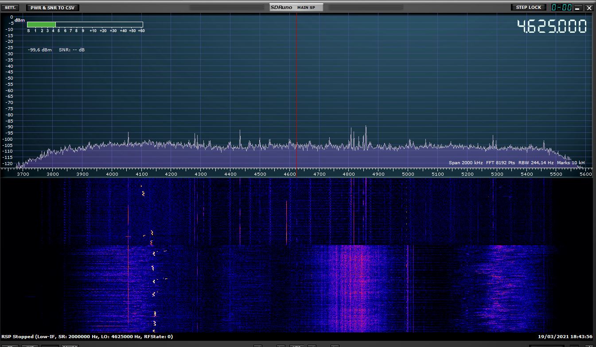
Task: Click the -50 mark on dBm scale
Action: coord(9,78)
